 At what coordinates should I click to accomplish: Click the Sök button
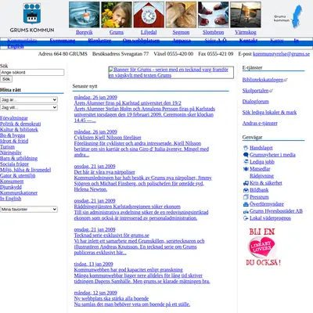(x=6, y=79)
